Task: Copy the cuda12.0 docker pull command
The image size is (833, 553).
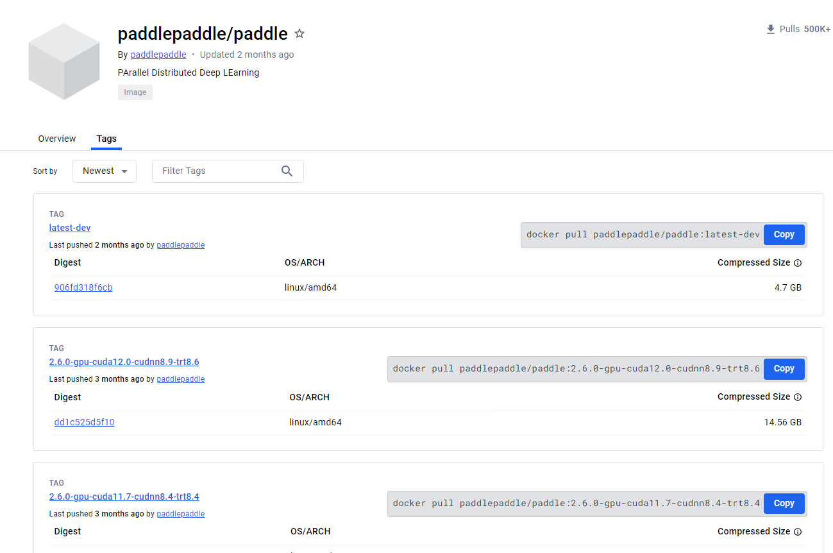Action: pyautogui.click(x=783, y=368)
